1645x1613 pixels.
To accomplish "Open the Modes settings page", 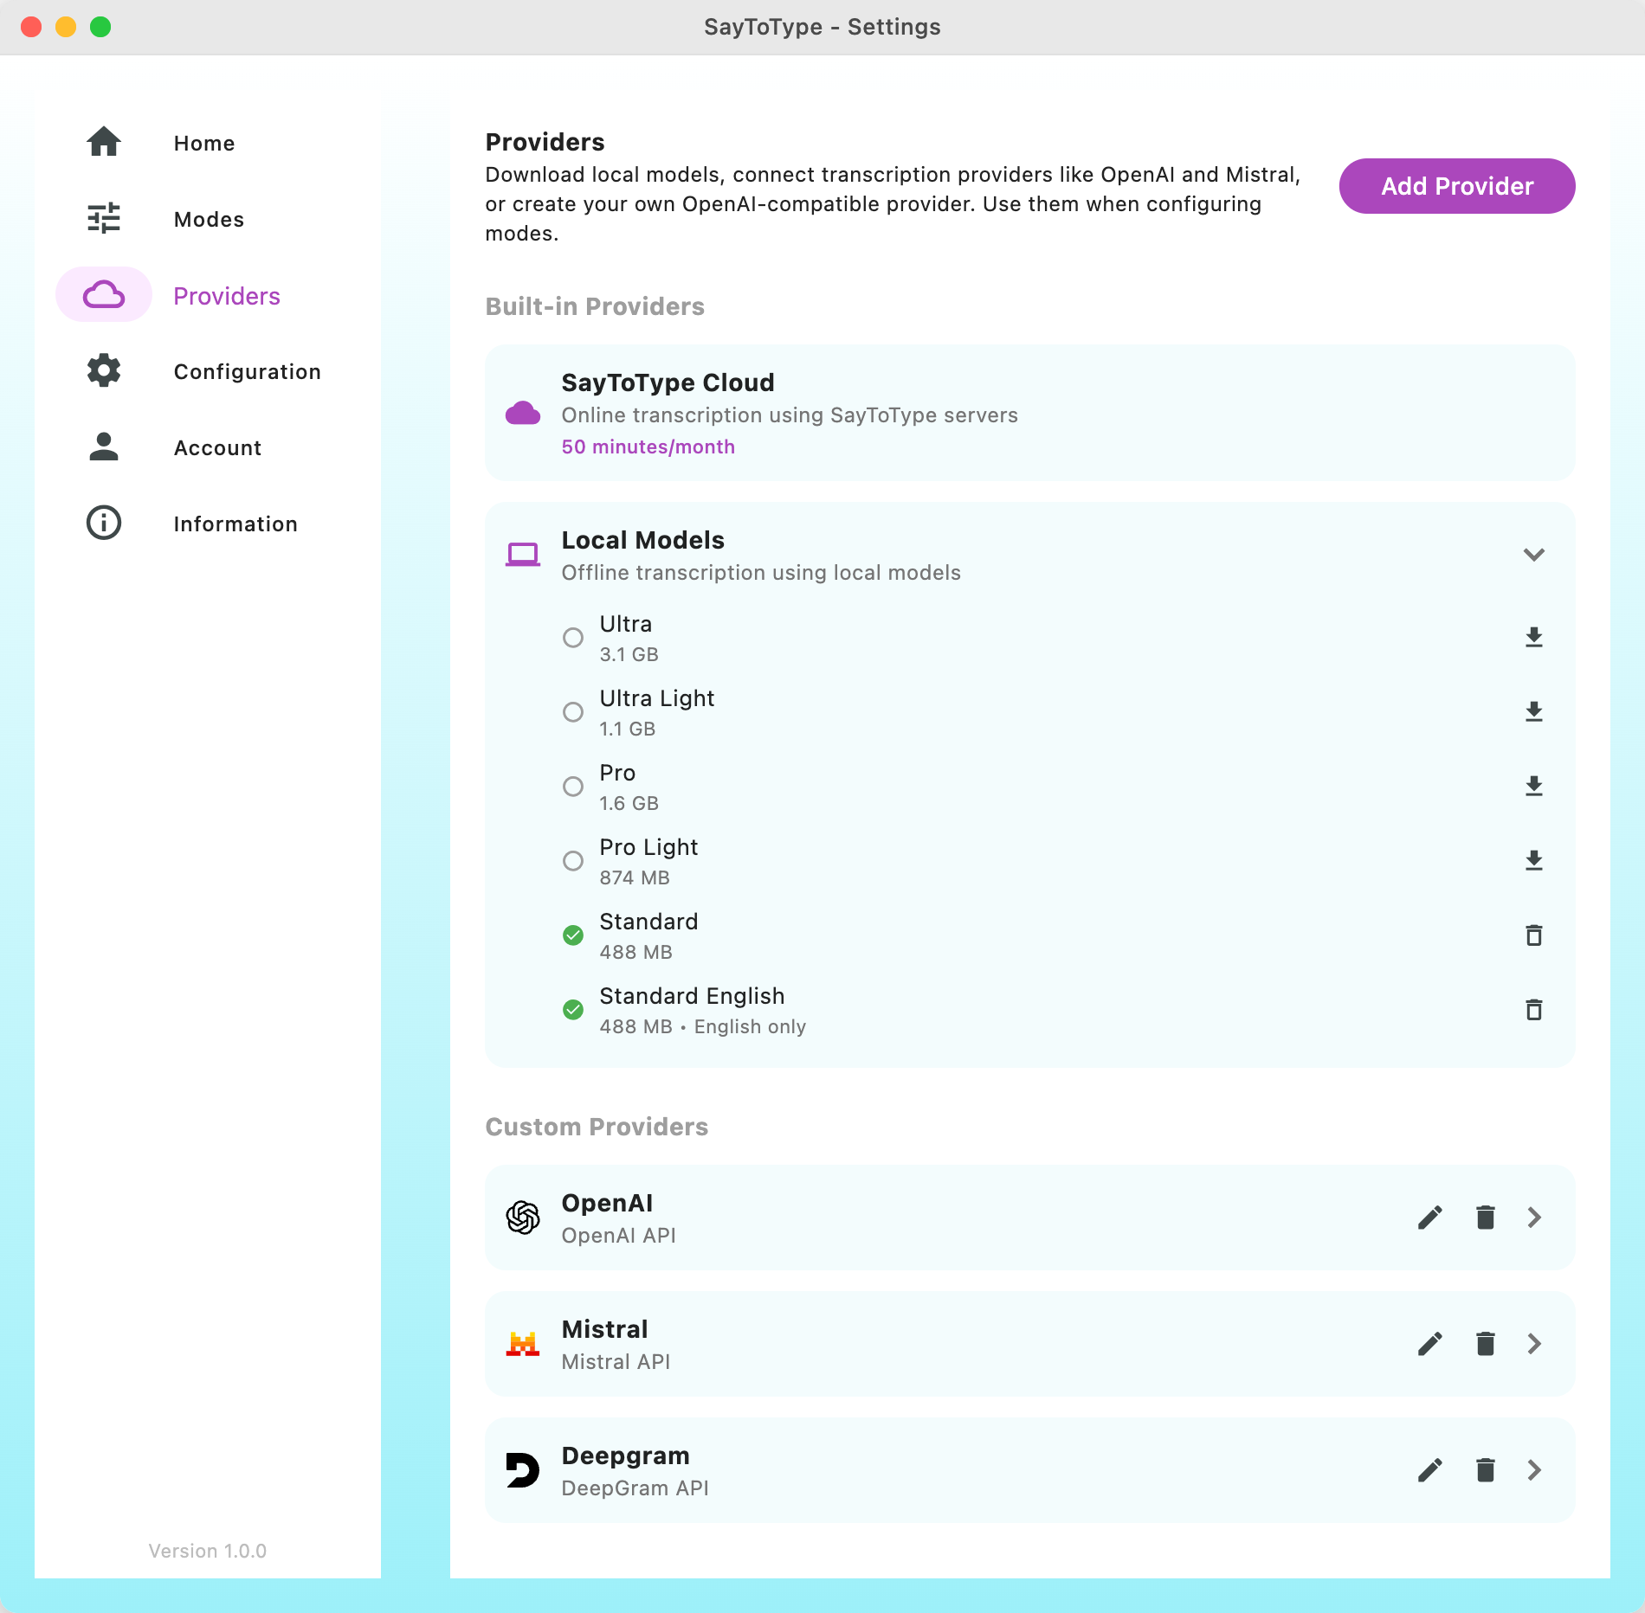I will point(209,220).
